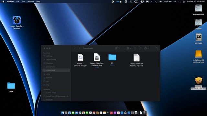The image size is (207, 116).
Task: Open Spotlight search in menu bar
Action: point(180,2)
